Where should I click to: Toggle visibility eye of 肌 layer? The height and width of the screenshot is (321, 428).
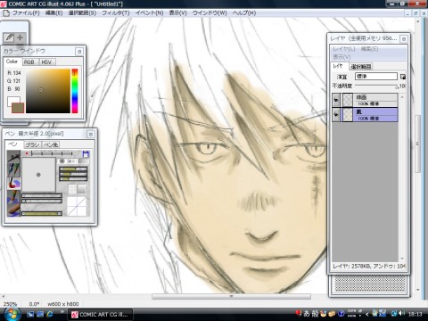pyautogui.click(x=336, y=114)
